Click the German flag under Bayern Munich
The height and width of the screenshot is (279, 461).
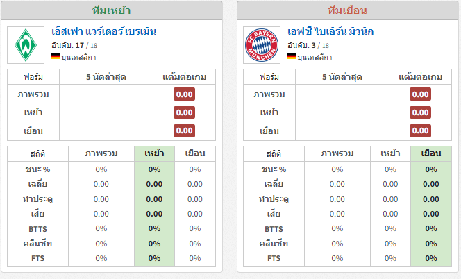click(x=292, y=56)
